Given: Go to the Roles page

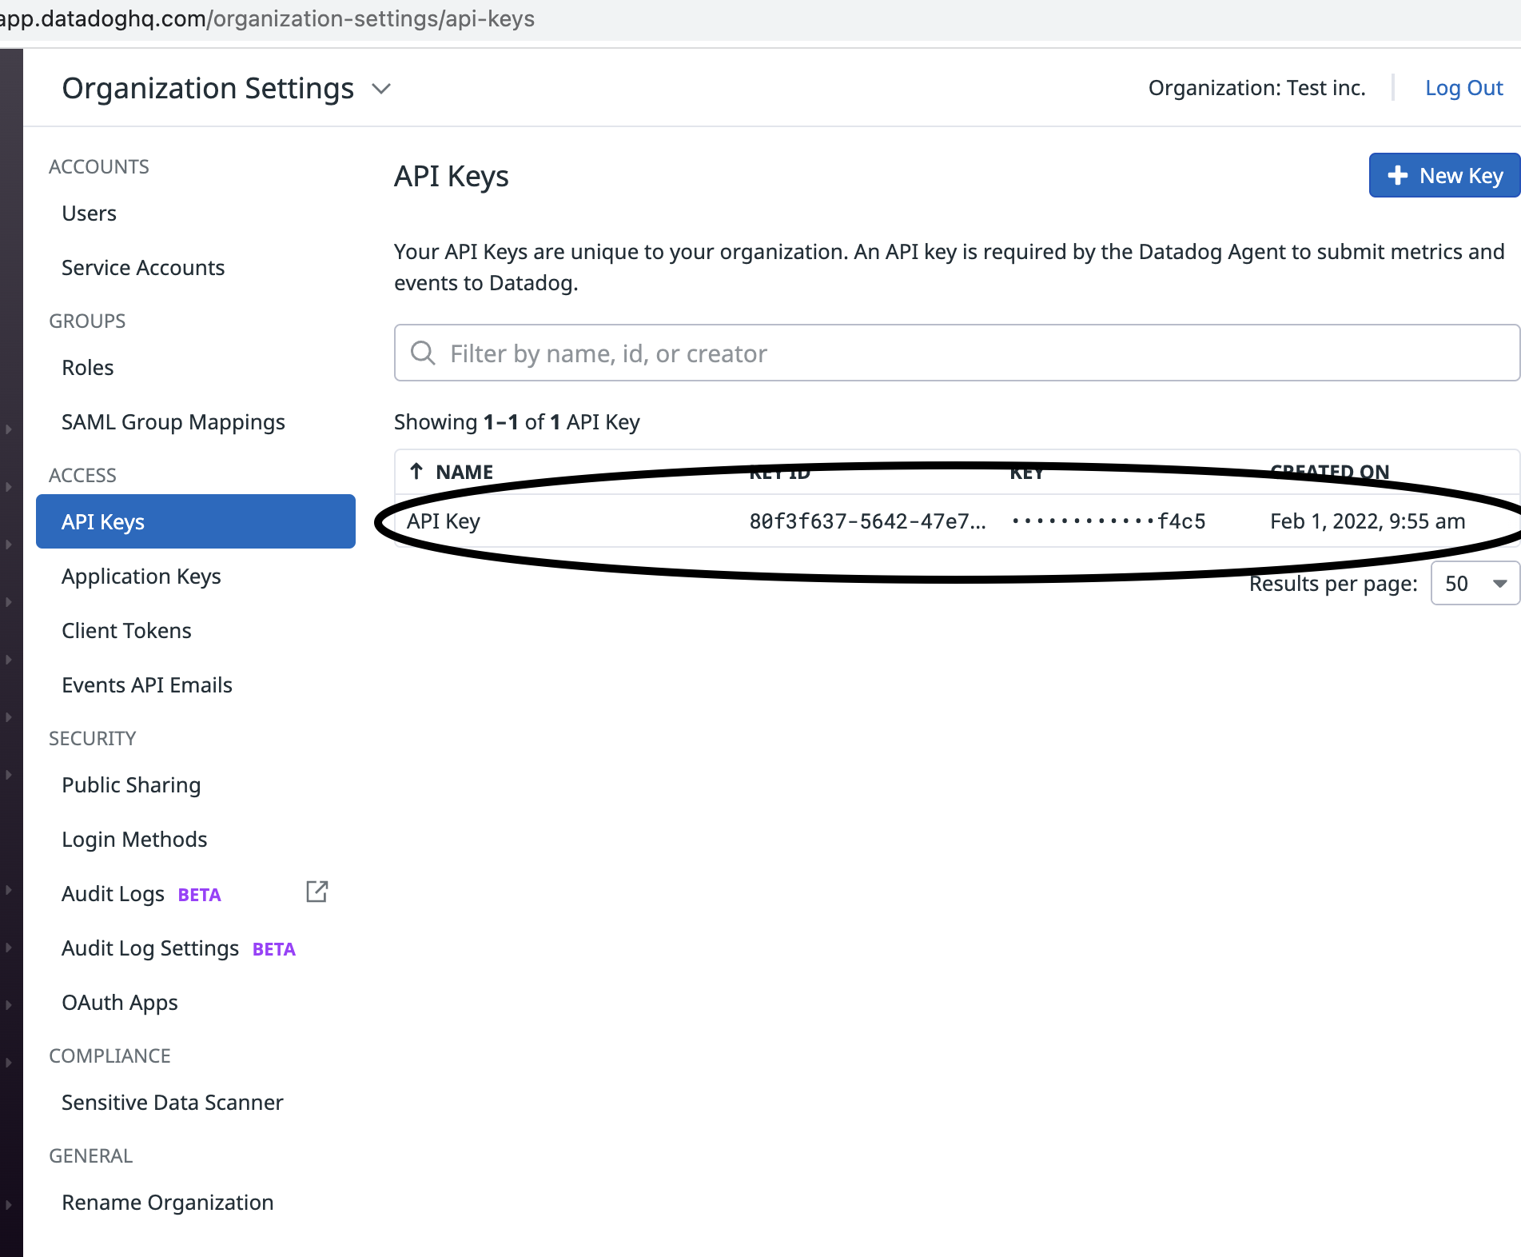Looking at the screenshot, I should 88,368.
